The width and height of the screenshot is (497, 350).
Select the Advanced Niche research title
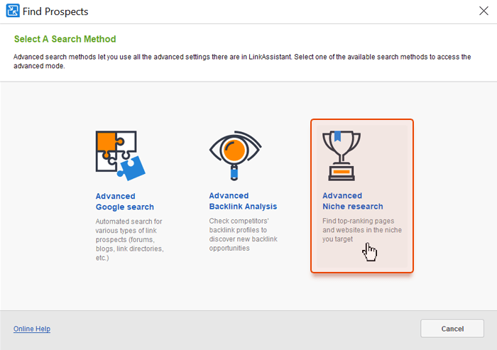(x=352, y=201)
